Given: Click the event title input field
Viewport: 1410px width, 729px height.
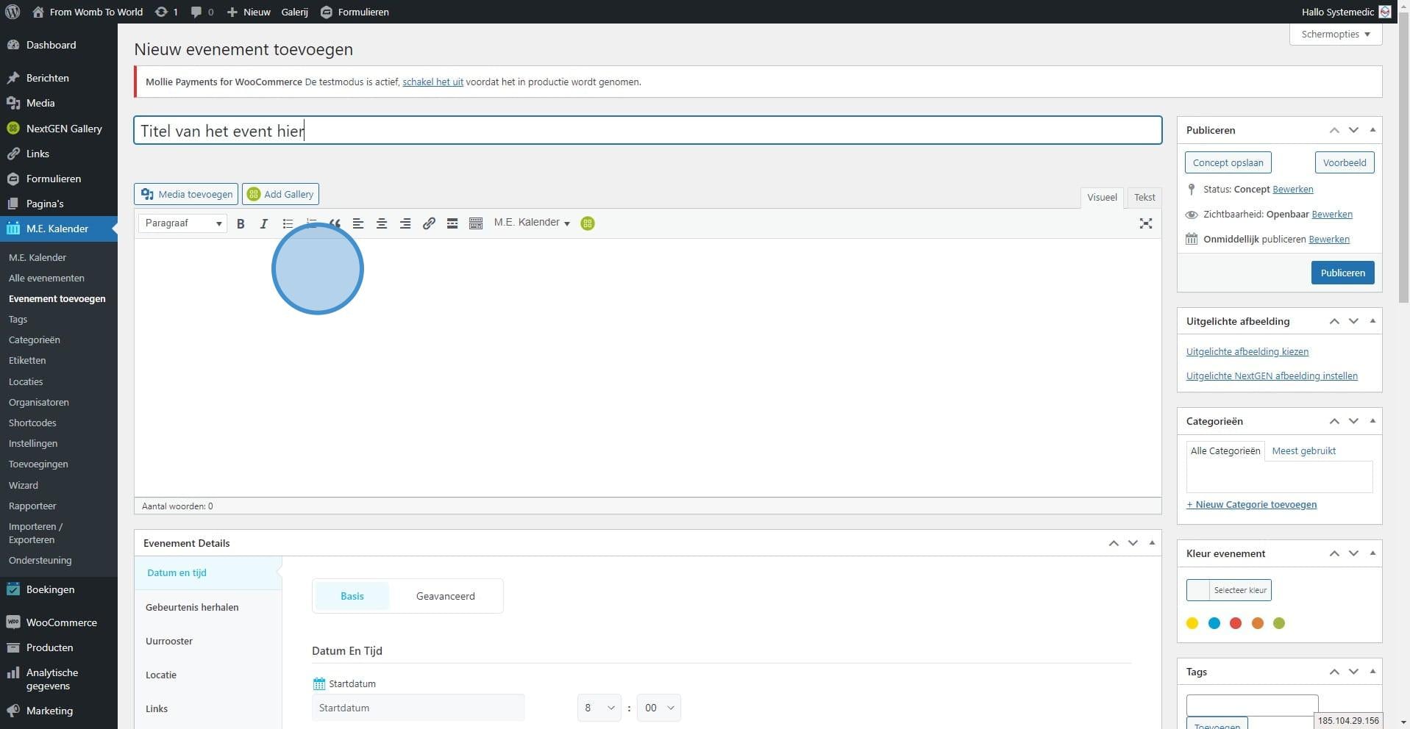Looking at the screenshot, I should pos(648,131).
